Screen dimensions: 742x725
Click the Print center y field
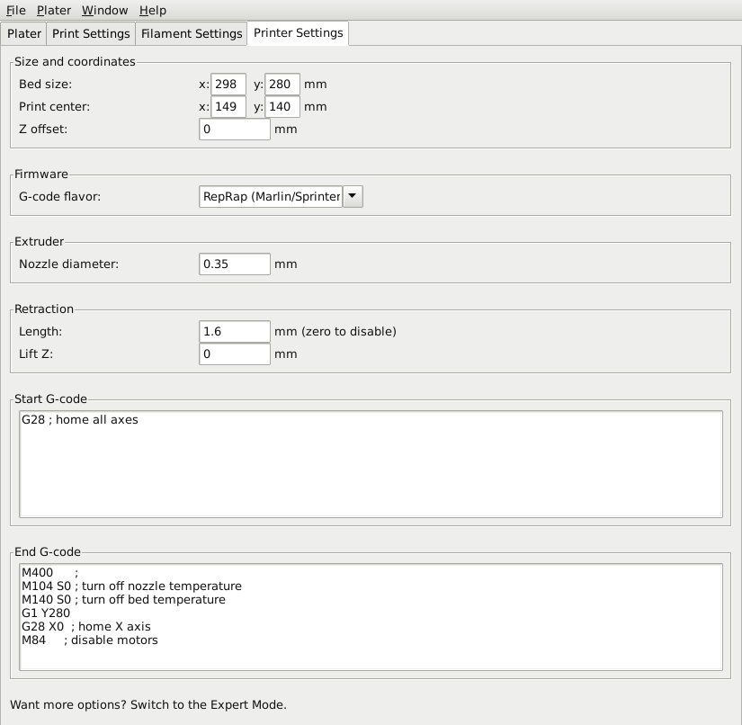(x=282, y=106)
